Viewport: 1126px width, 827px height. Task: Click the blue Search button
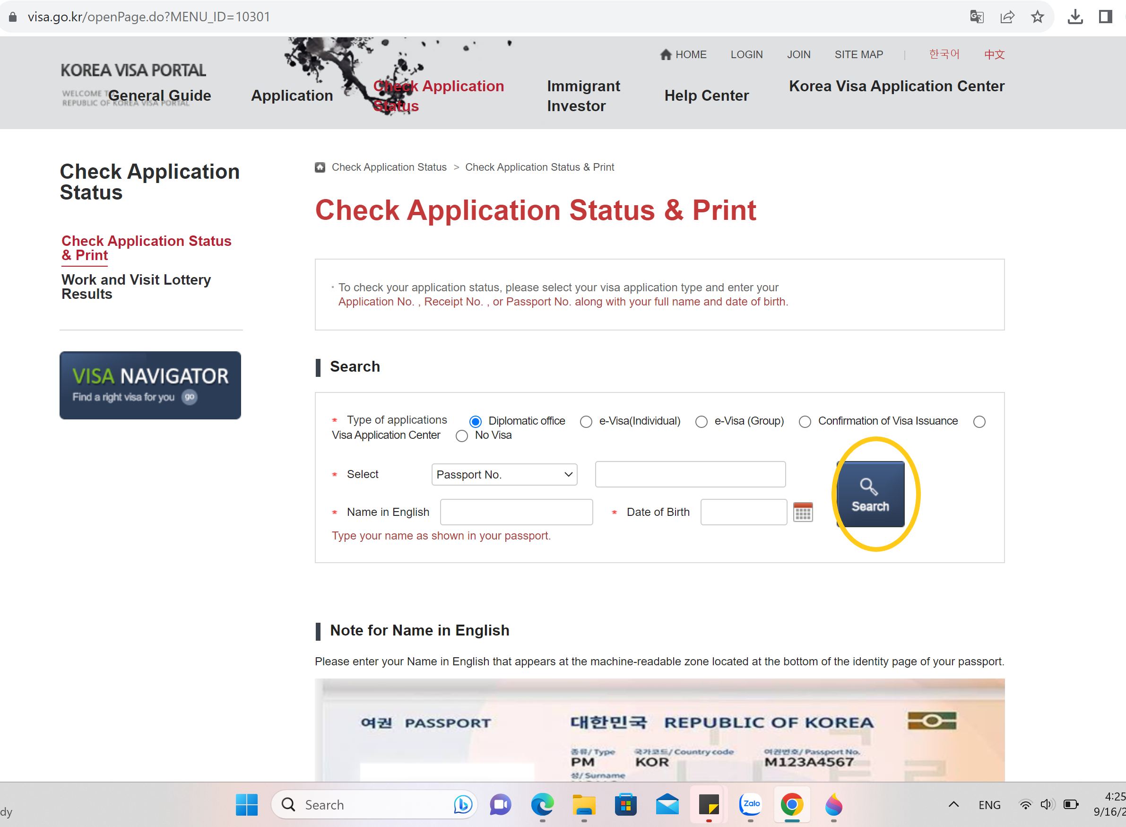[x=870, y=494]
